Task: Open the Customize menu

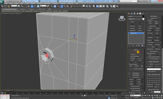Action: coord(63,3)
